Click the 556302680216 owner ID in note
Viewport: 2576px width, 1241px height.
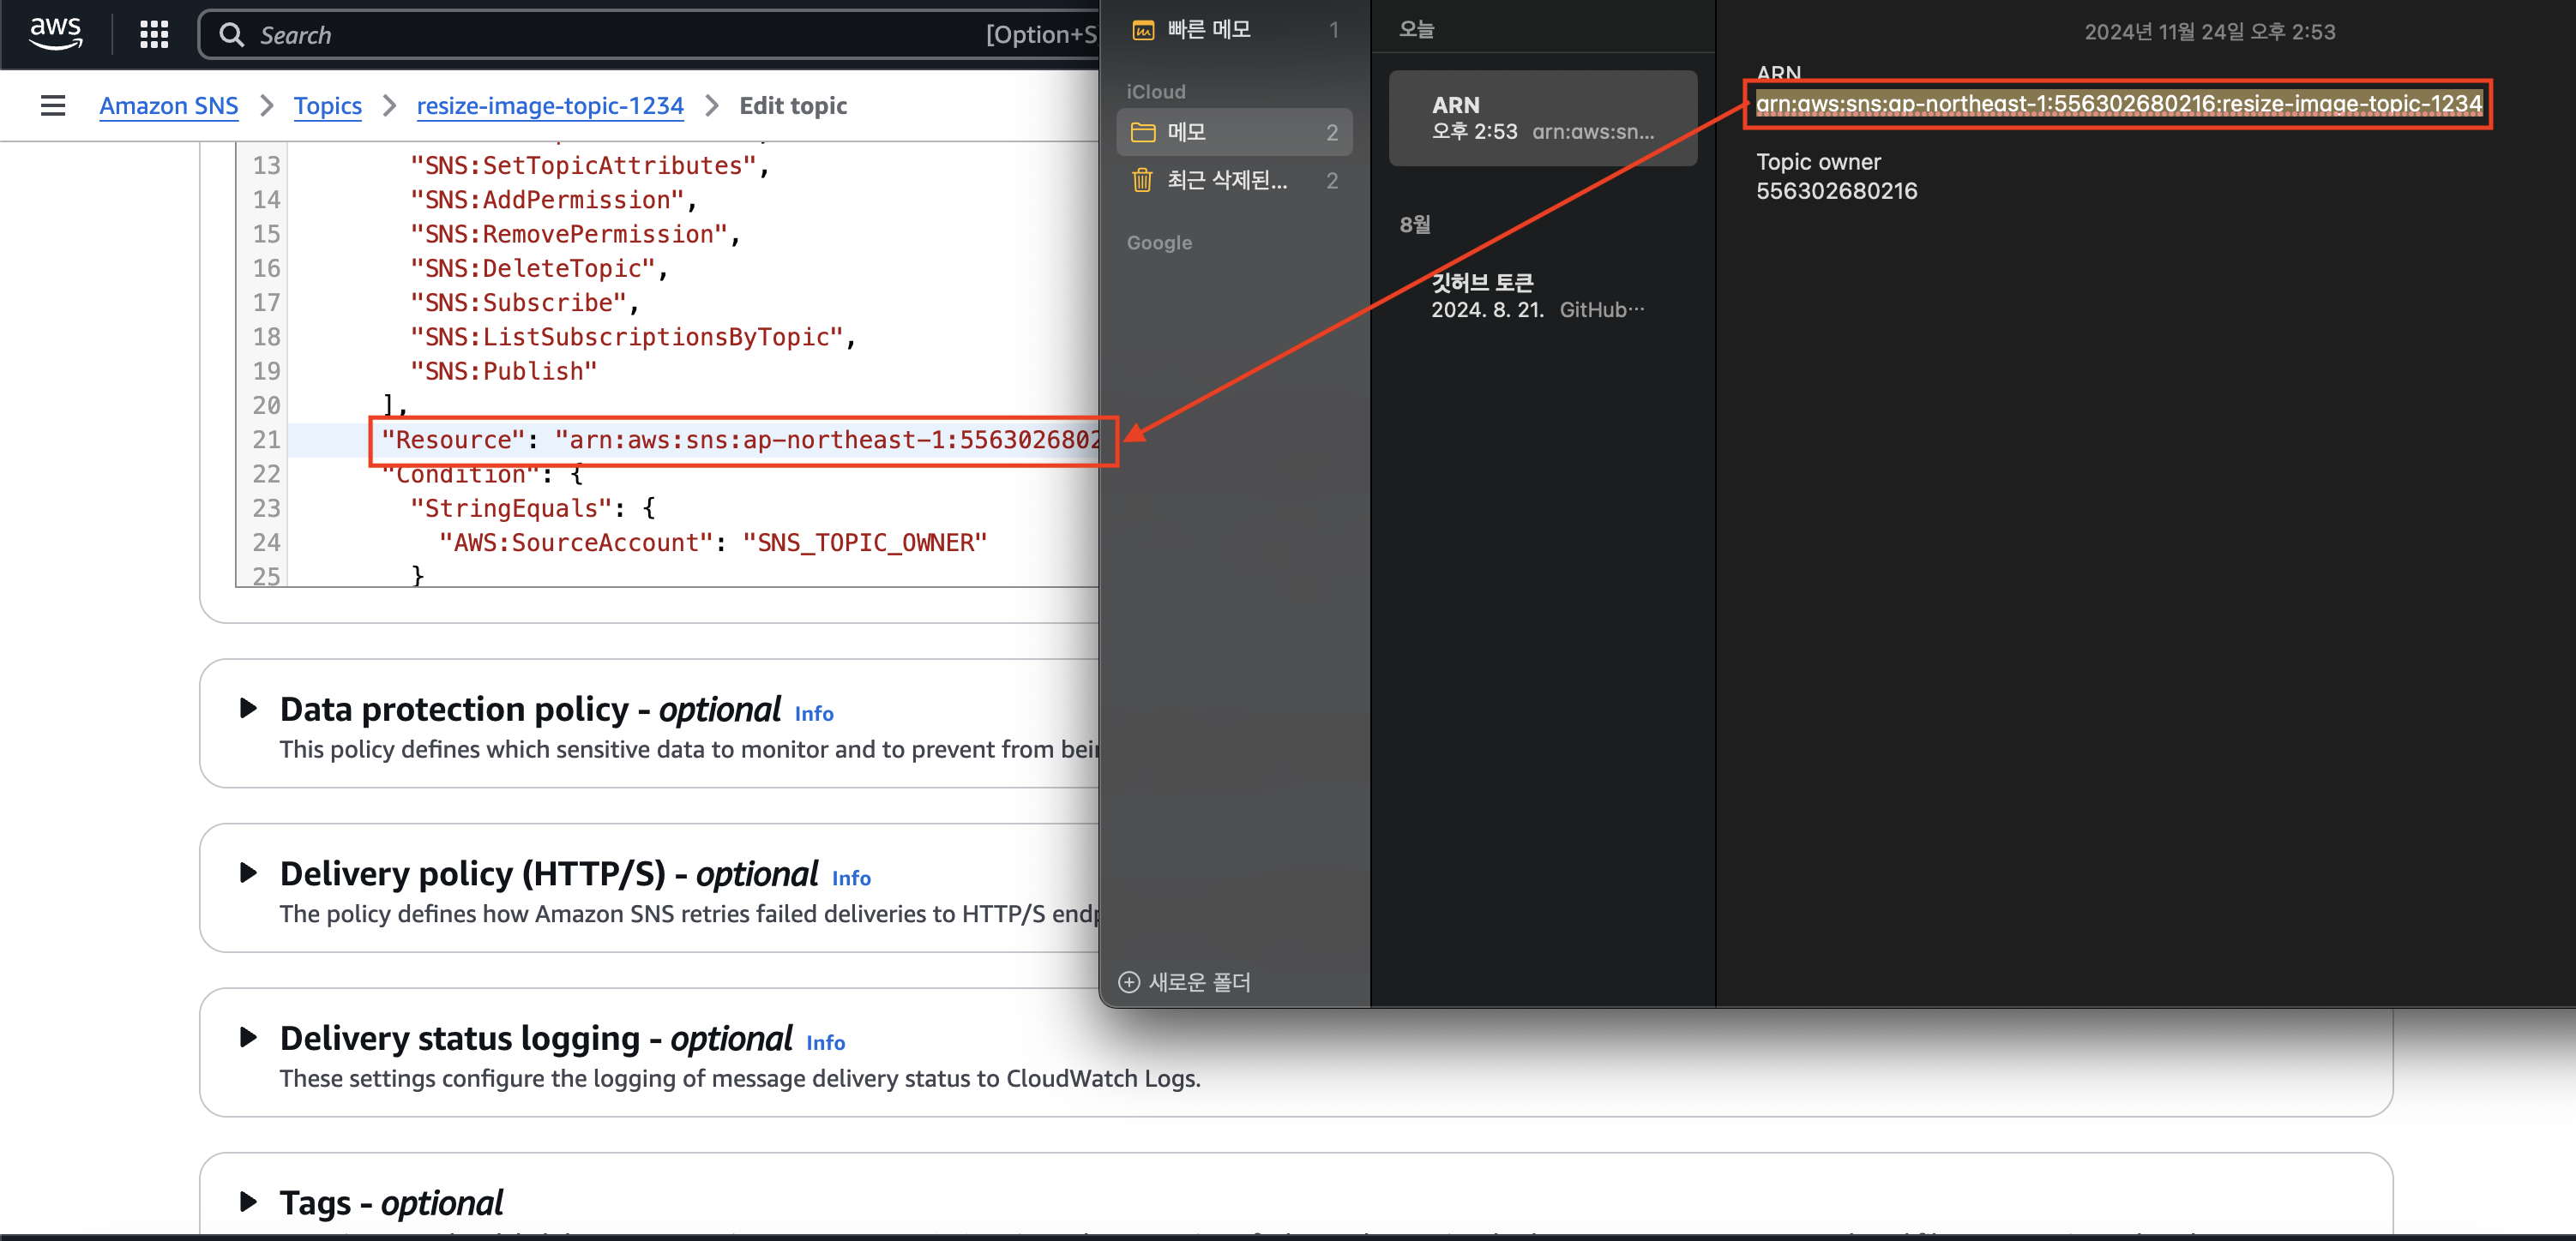[x=1837, y=191]
